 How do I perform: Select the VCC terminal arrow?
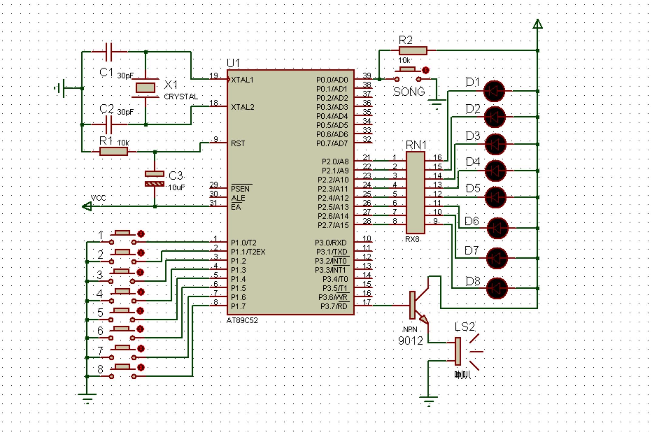pos(87,206)
